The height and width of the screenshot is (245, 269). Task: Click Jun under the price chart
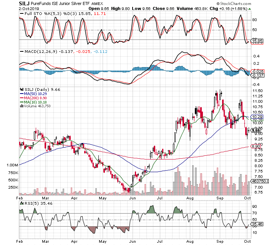133,198
